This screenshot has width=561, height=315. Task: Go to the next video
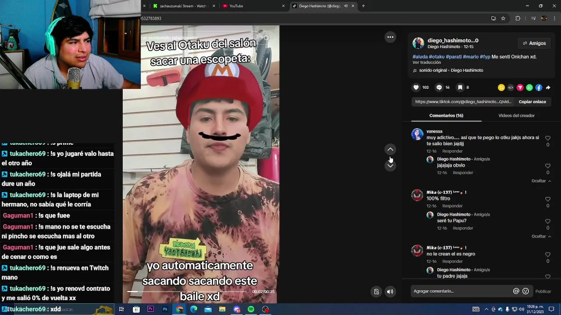(x=390, y=165)
